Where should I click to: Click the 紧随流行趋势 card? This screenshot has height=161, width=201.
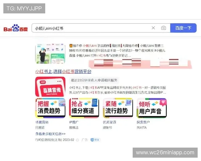pos(118,108)
